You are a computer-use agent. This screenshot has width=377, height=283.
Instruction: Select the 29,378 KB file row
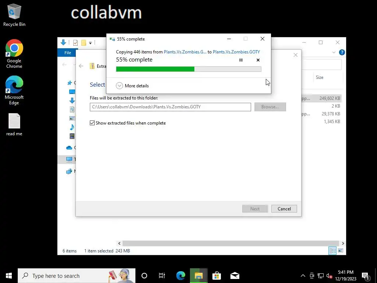[321, 113]
